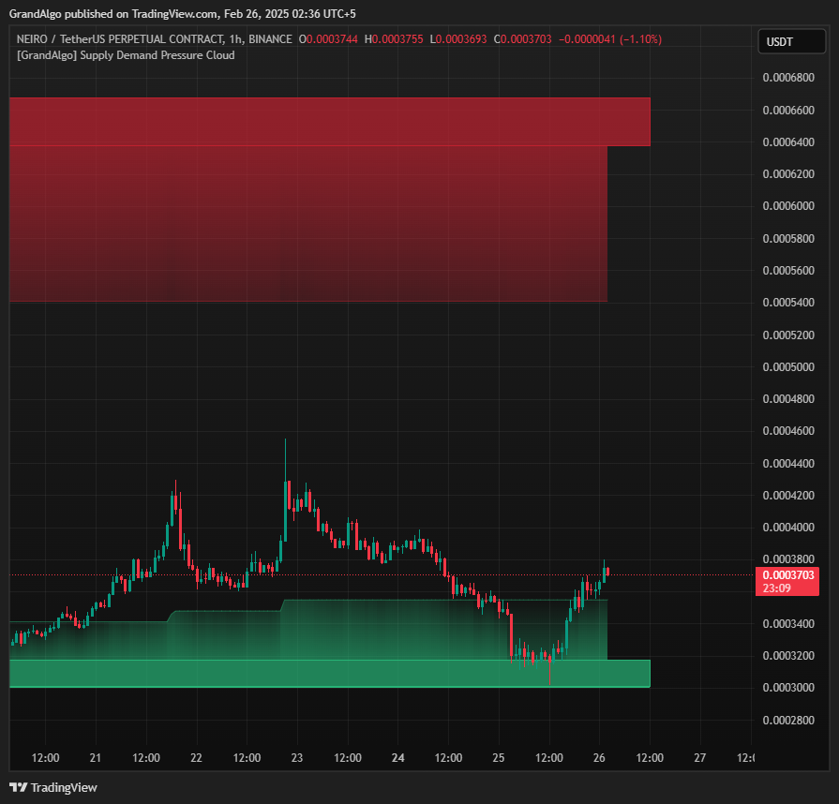Click the change value −0.0000041 (−1.10%)
This screenshot has height=804, width=839.
click(610, 39)
